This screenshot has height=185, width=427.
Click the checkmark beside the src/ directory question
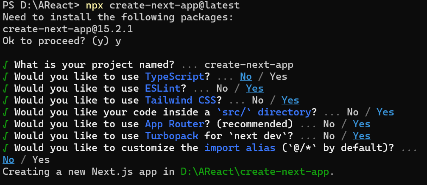pos(6,112)
